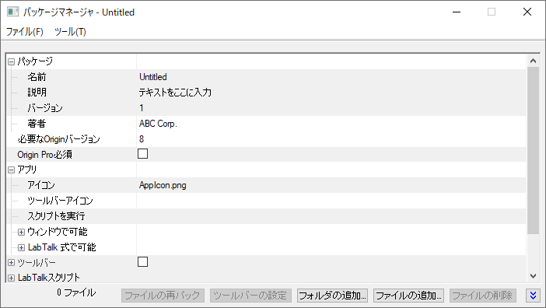Click the ファイルの追加... button
This screenshot has width=546, height=308.
pyautogui.click(x=409, y=296)
